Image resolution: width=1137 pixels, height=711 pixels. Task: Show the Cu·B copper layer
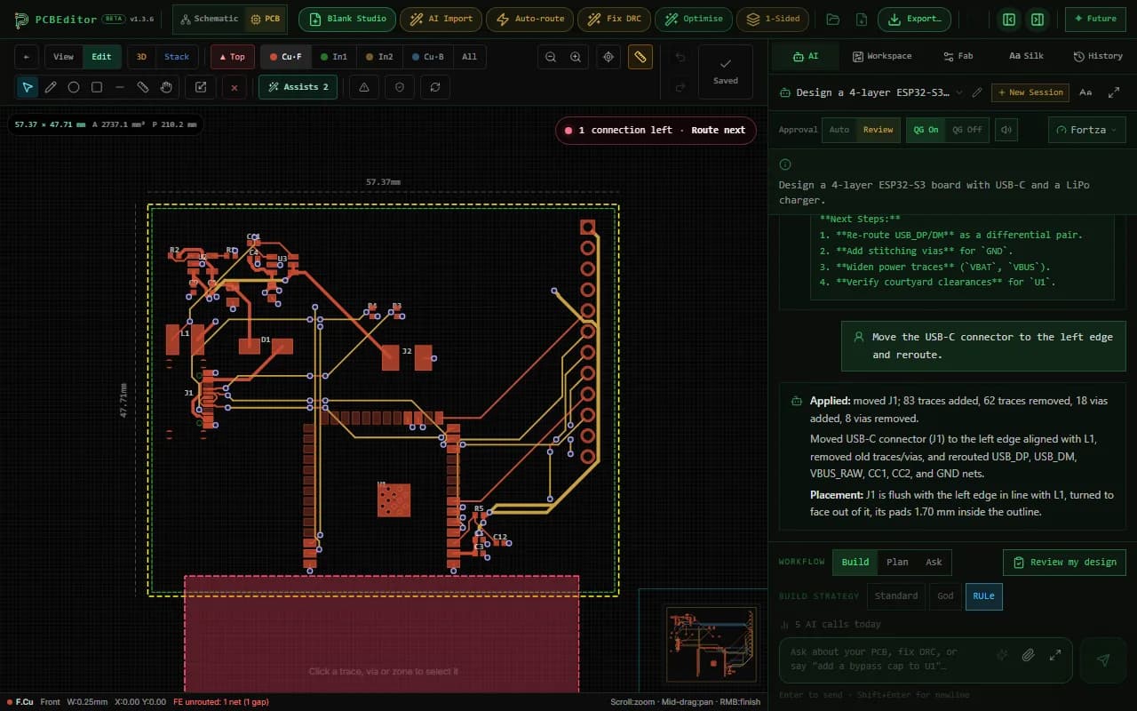pos(428,57)
